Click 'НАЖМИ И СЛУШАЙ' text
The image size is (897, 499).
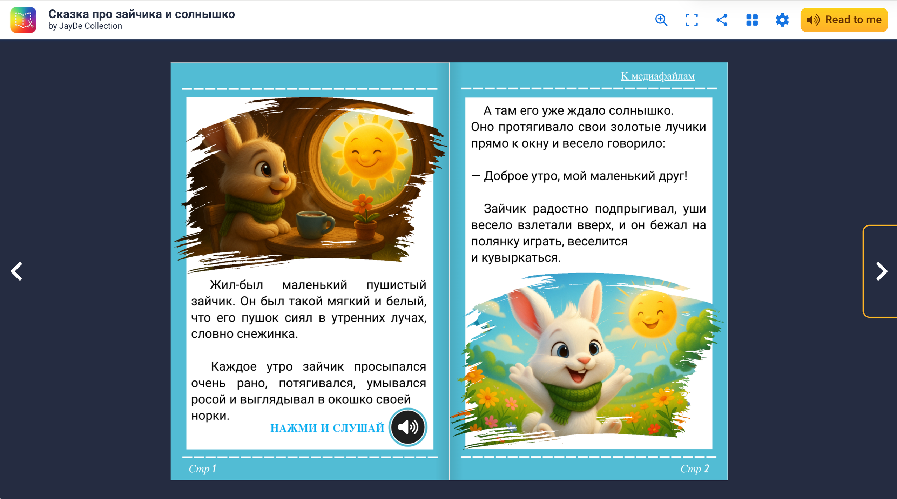click(328, 427)
